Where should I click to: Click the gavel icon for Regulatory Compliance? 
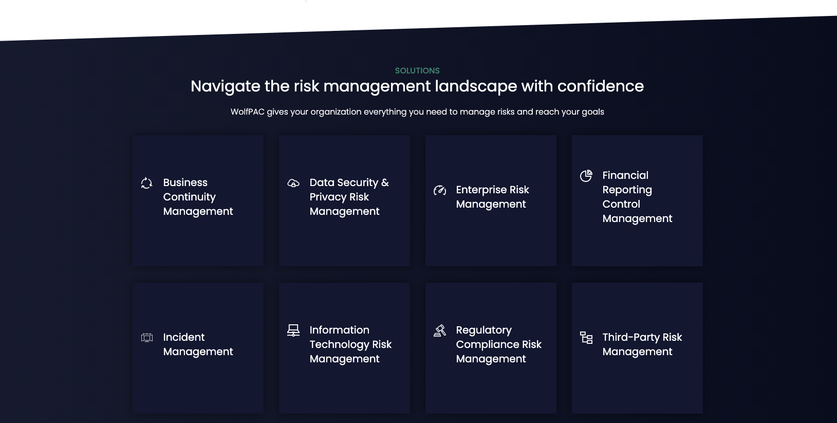tap(440, 330)
